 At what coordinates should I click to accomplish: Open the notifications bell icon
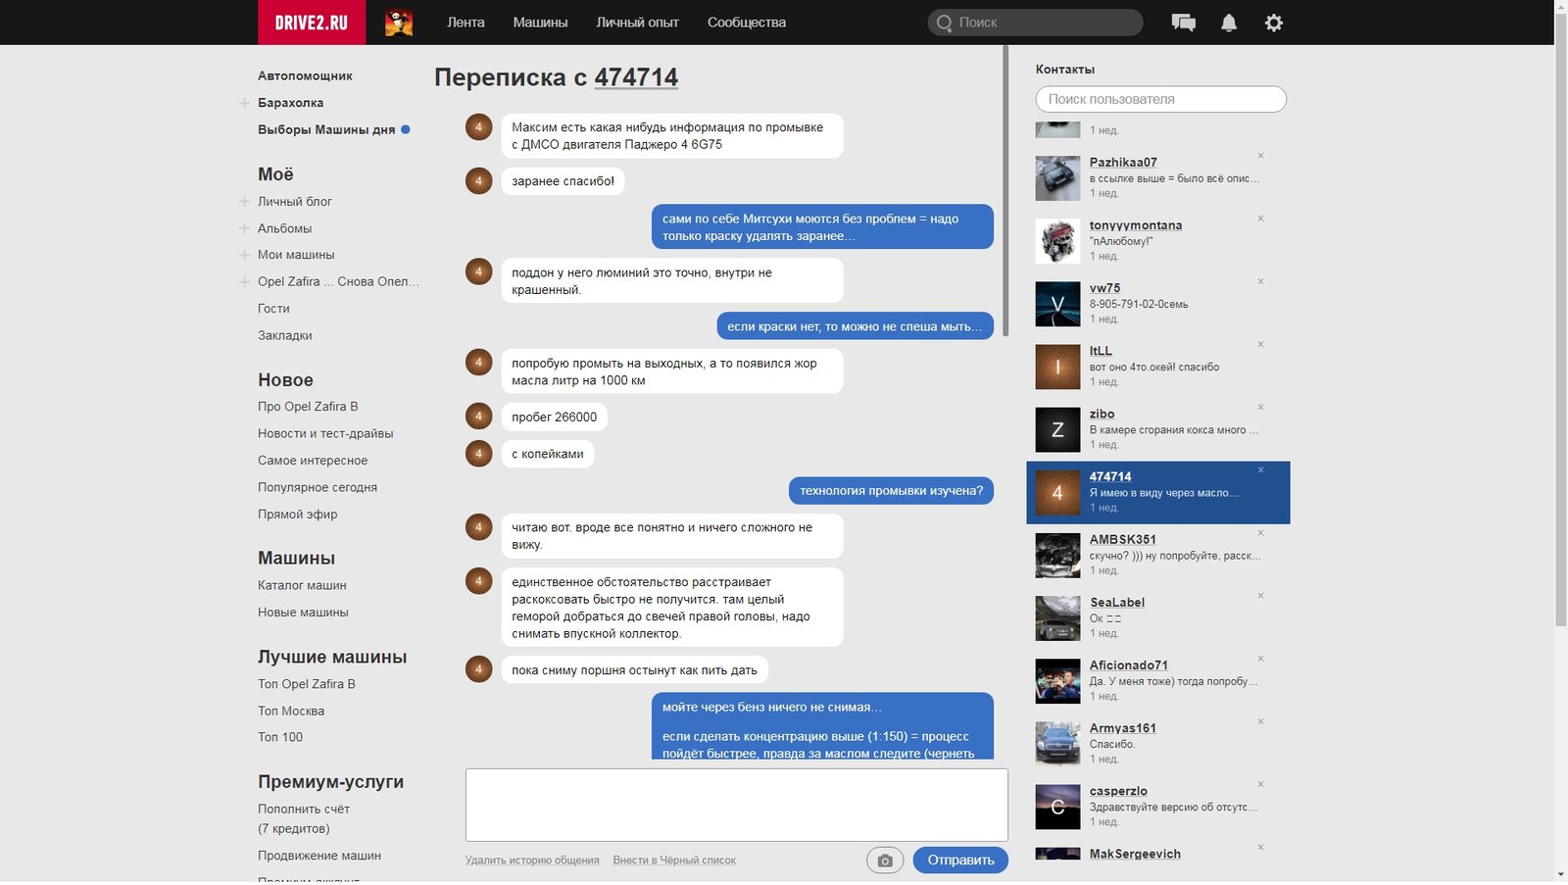pyautogui.click(x=1229, y=23)
